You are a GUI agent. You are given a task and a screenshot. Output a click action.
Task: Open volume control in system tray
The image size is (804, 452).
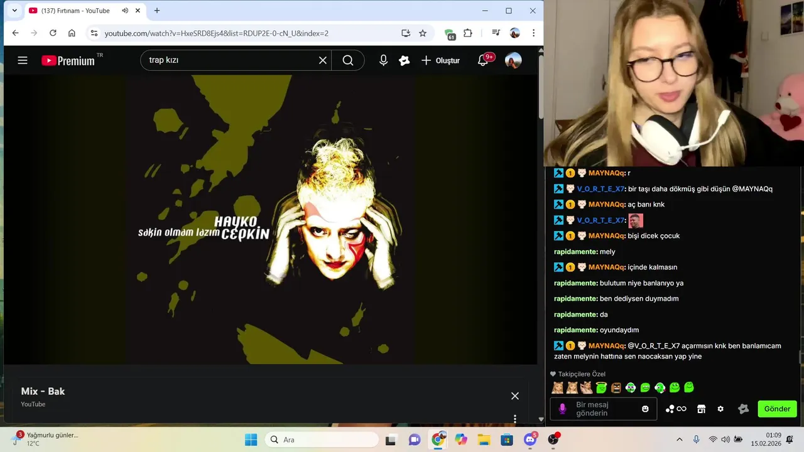click(x=725, y=439)
